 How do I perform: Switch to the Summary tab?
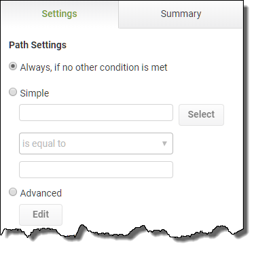coord(181,14)
